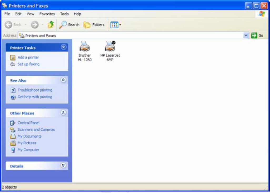Screen dimensions: 270x193
Task: Click the Add a printer link
Action: pos(28,57)
